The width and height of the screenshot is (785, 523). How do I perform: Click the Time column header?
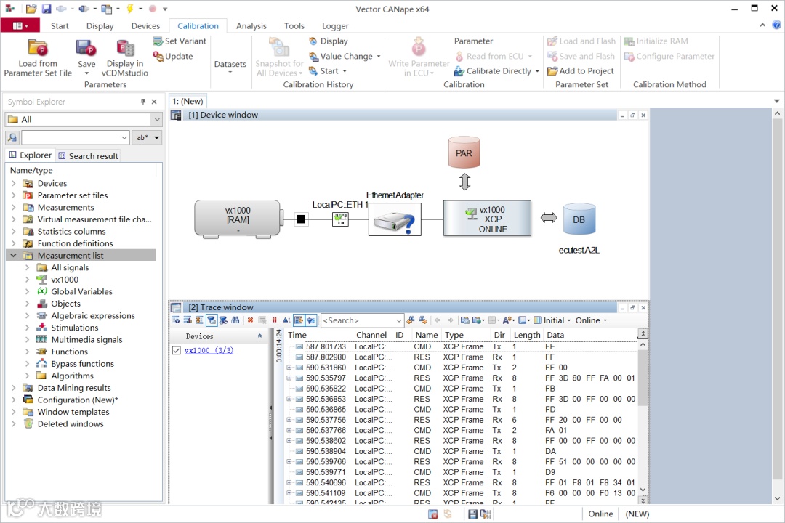pos(318,335)
